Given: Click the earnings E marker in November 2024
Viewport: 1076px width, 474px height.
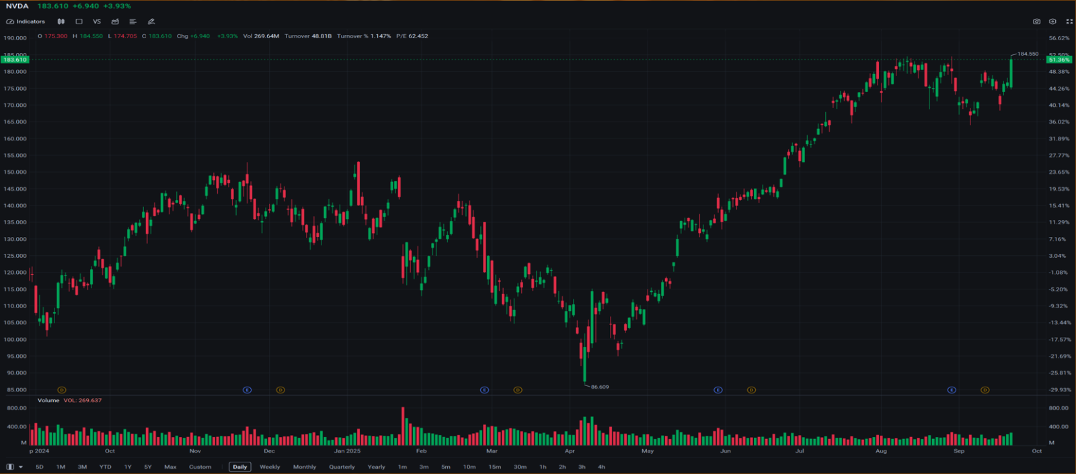Looking at the screenshot, I should tap(247, 390).
